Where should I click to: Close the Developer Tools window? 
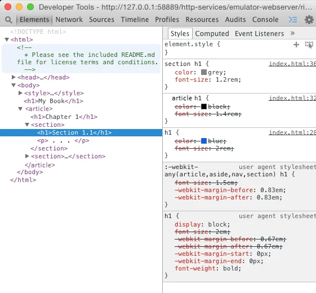8,7
